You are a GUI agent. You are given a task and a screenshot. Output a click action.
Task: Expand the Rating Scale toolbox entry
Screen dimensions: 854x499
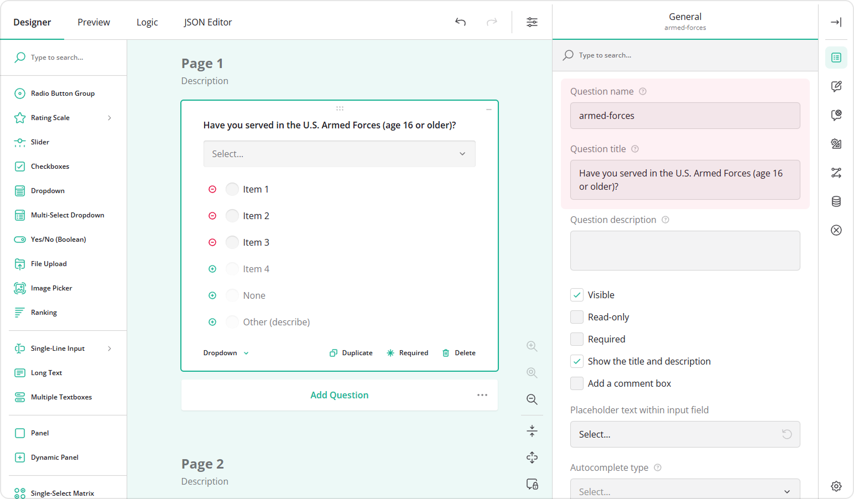pyautogui.click(x=109, y=117)
